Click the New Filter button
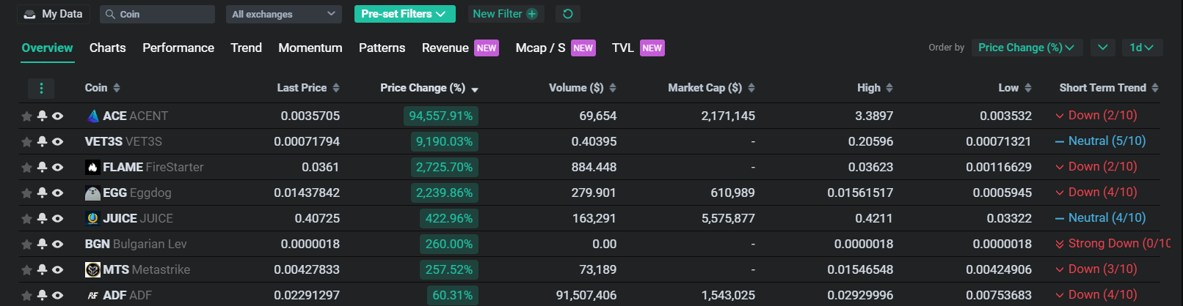The height and width of the screenshot is (306, 1183). point(505,14)
